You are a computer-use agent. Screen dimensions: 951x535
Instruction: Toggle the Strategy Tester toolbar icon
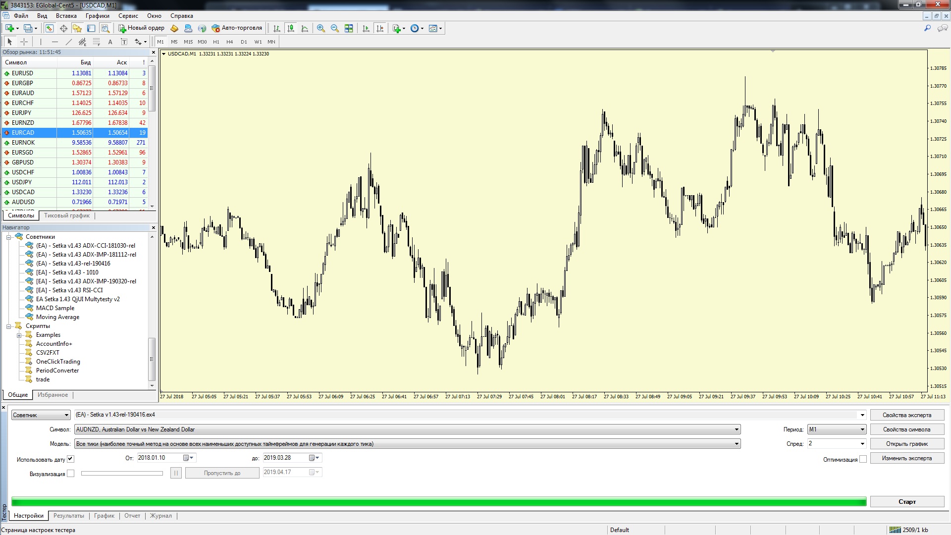pyautogui.click(x=105, y=28)
